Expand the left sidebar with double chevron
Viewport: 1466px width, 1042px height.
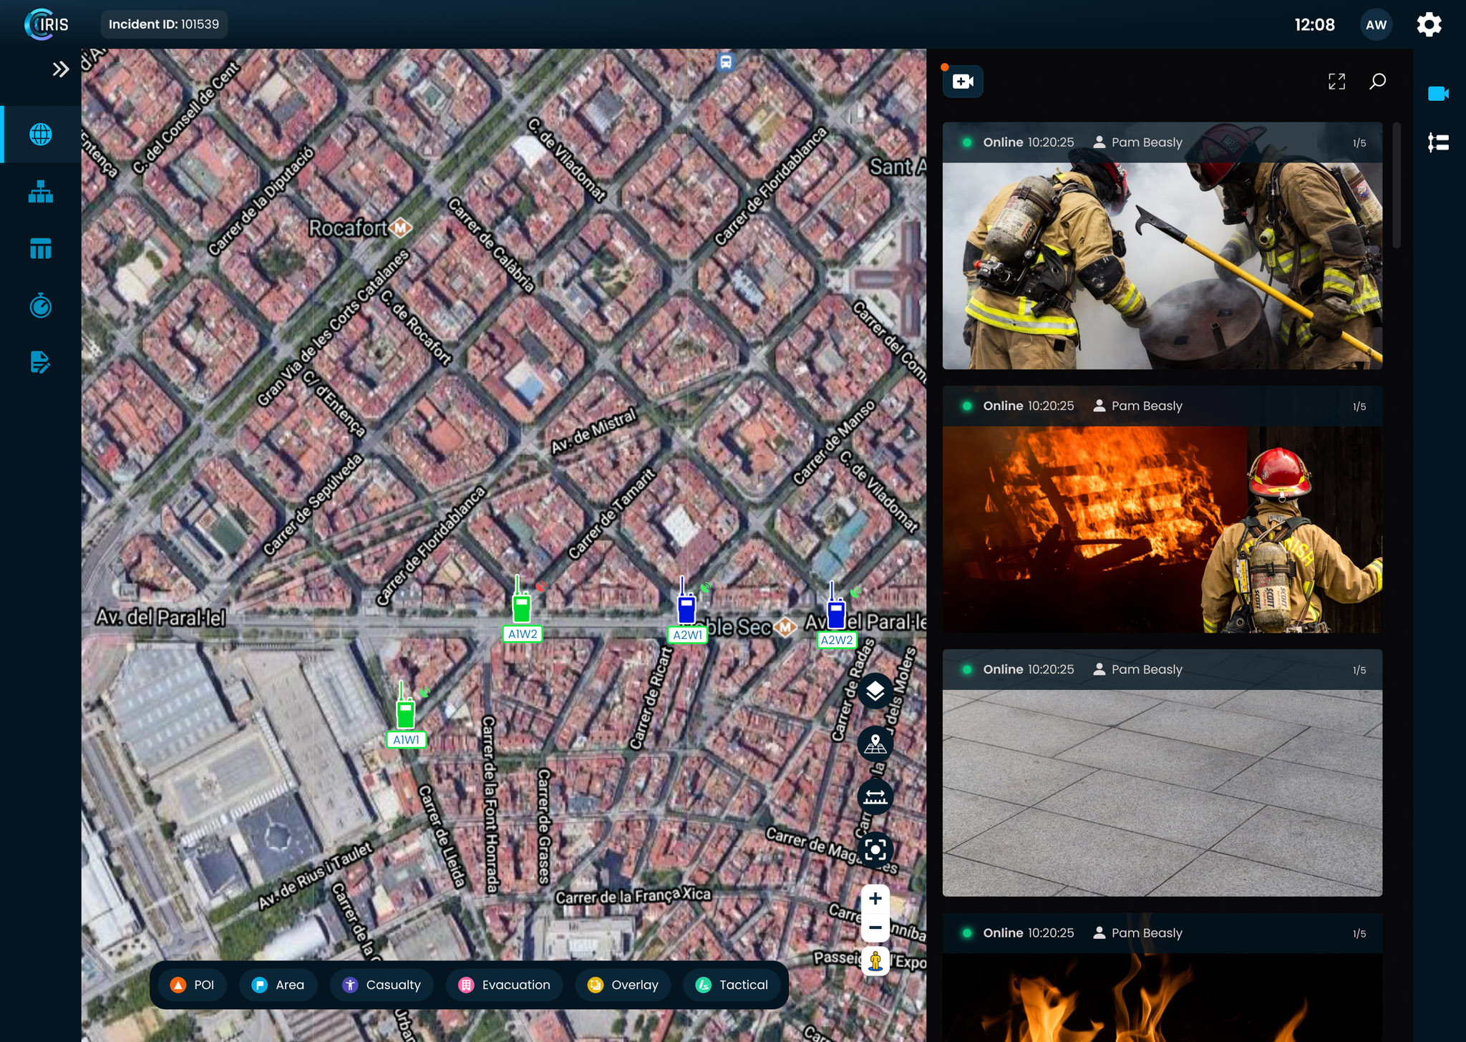(60, 69)
